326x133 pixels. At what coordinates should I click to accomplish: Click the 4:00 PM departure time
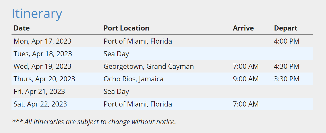287,41
